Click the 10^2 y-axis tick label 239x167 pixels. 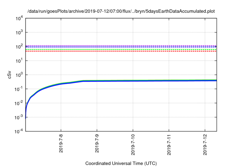(19, 46)
